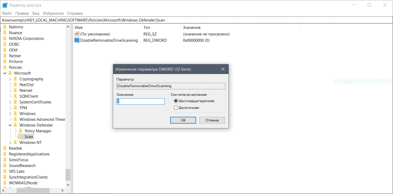Select the SoundResearch tree item

(22, 166)
